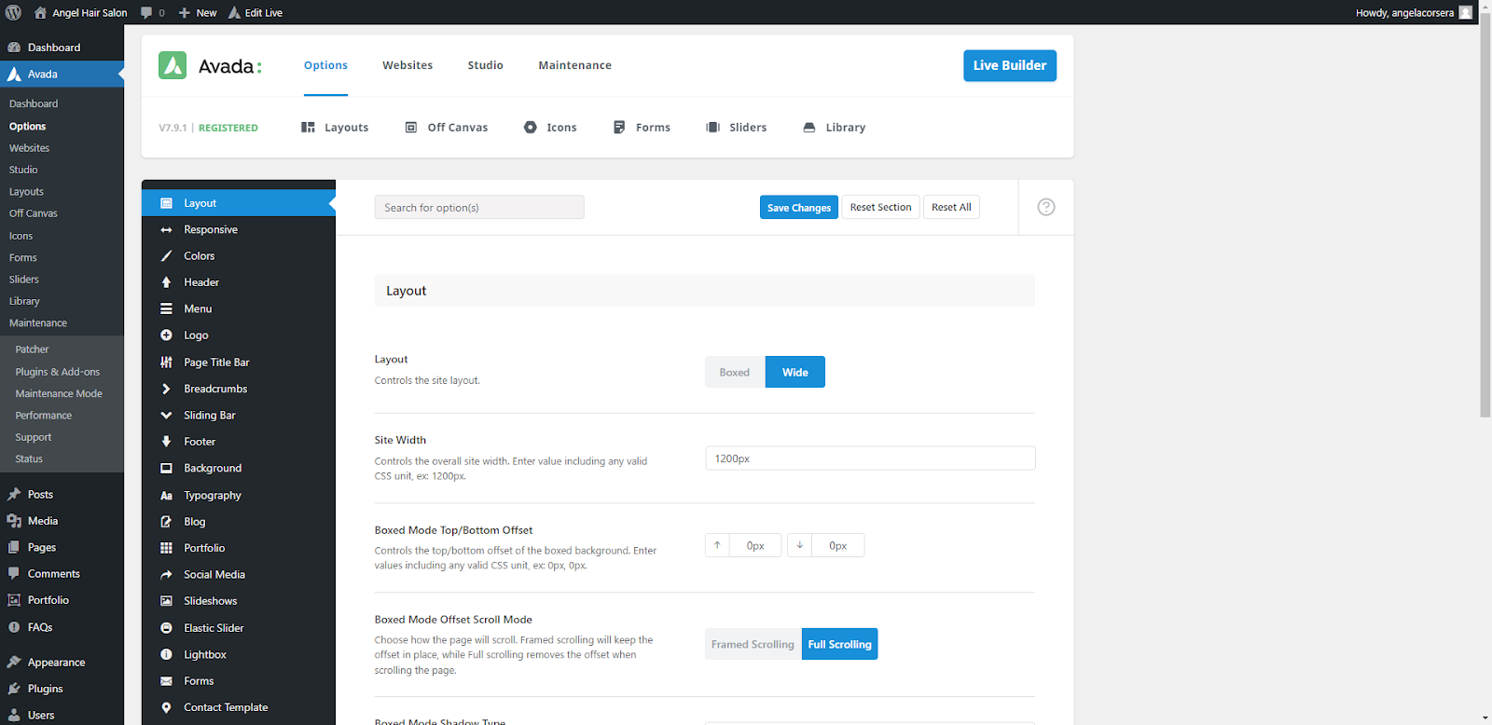
Task: Open the comments bubble icon in the admin bar
Action: (146, 13)
